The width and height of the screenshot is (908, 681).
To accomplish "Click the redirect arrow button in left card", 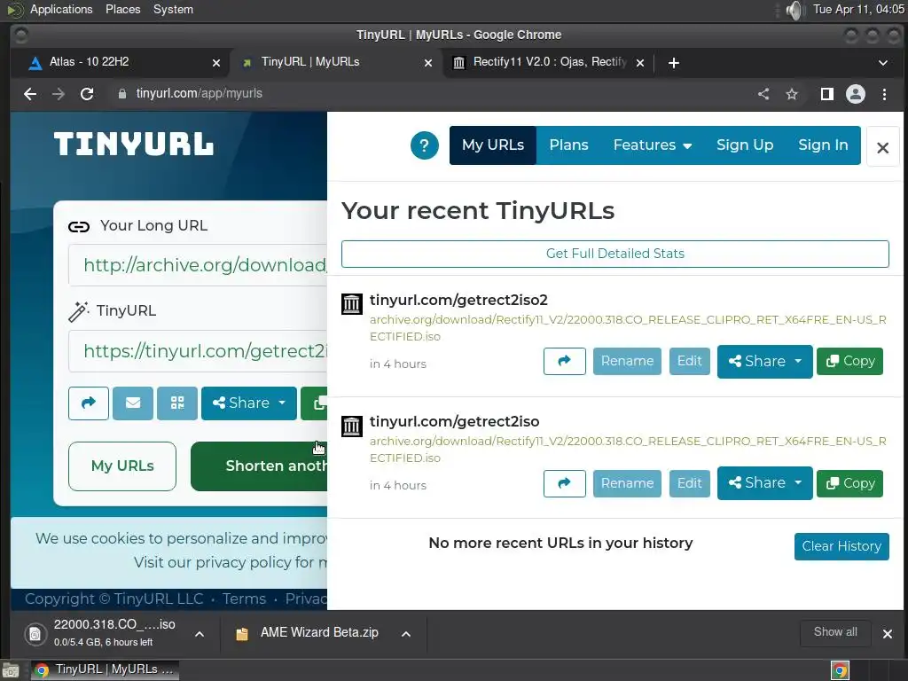I will tap(89, 403).
